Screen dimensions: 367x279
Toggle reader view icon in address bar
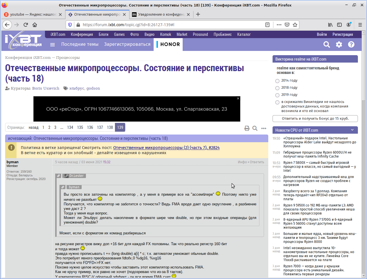click(x=267, y=25)
